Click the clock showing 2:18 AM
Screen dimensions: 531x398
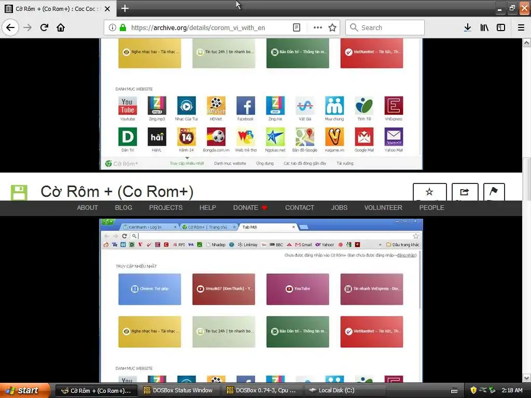click(512, 390)
